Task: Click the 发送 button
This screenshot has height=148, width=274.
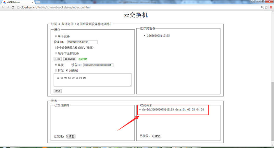Action: pos(58,91)
